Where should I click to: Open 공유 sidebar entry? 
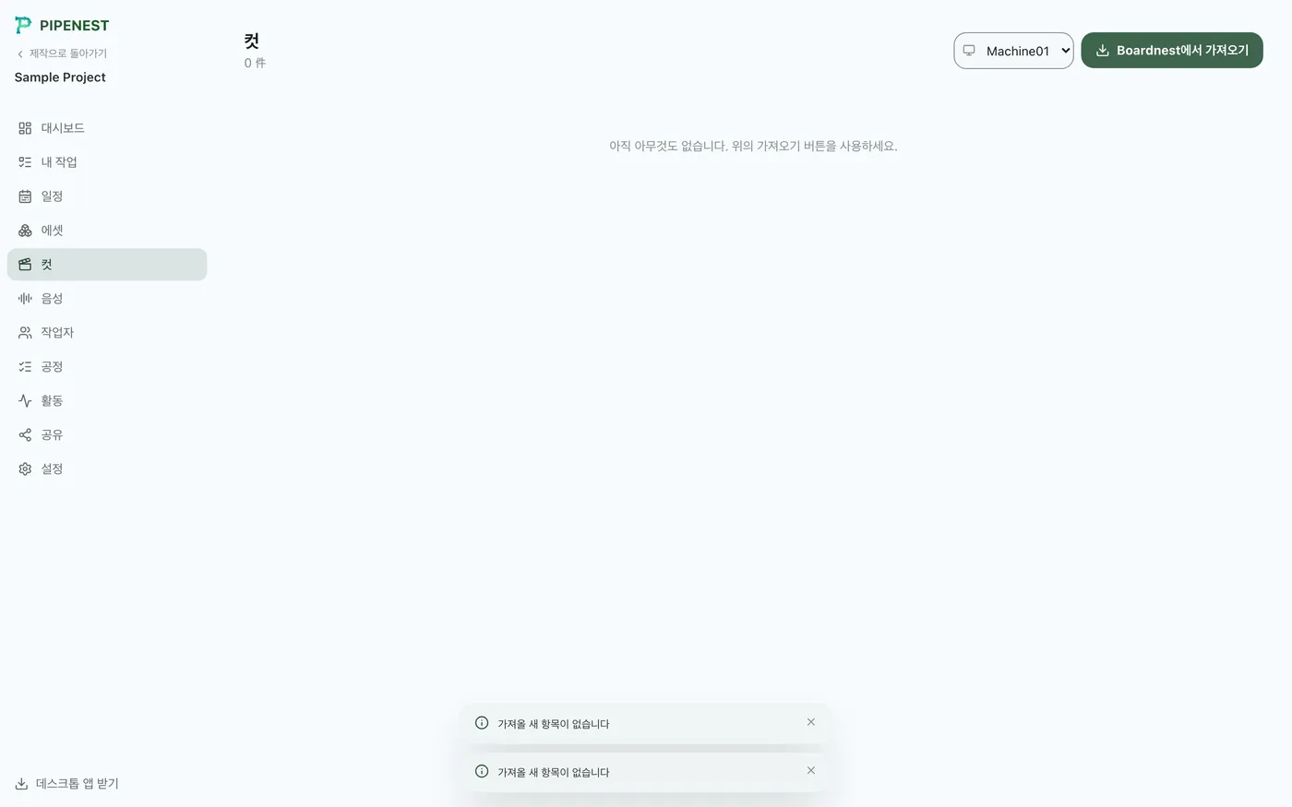[x=107, y=435]
